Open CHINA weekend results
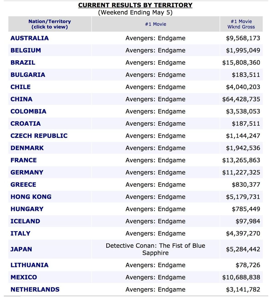The image size is (272, 297). click(x=21, y=99)
